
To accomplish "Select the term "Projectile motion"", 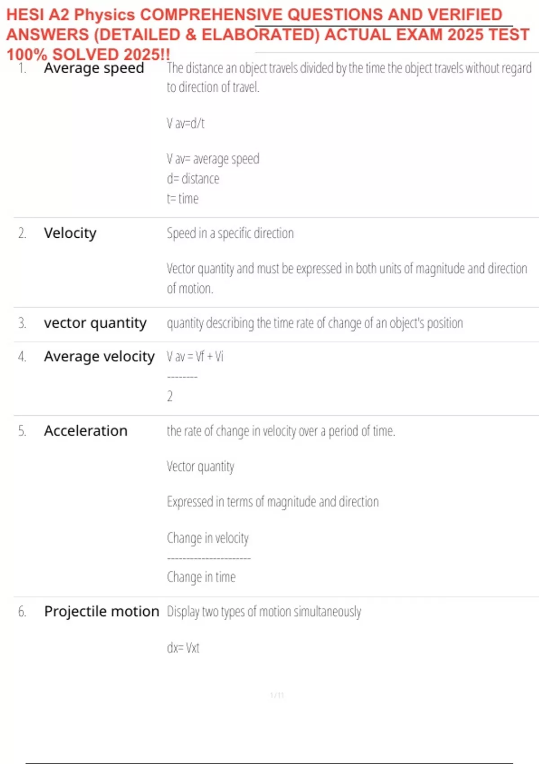I will [102, 612].
